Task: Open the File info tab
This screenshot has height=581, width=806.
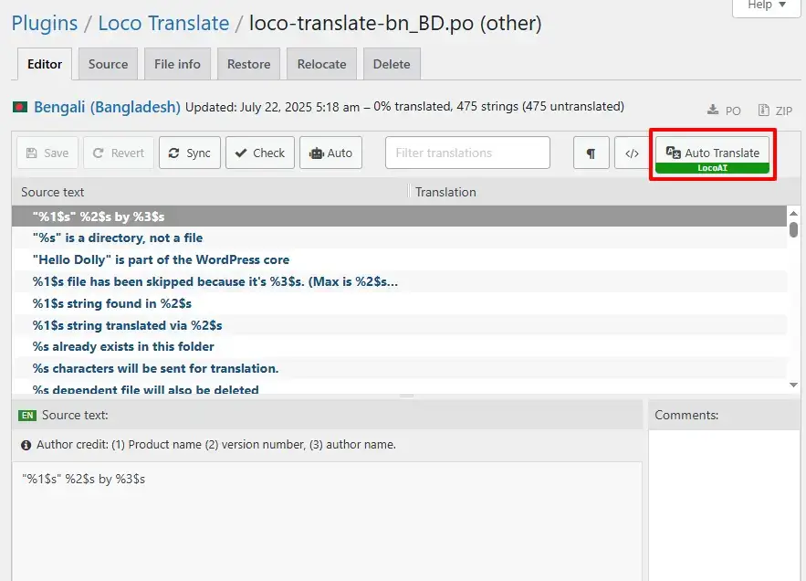Action: [177, 64]
